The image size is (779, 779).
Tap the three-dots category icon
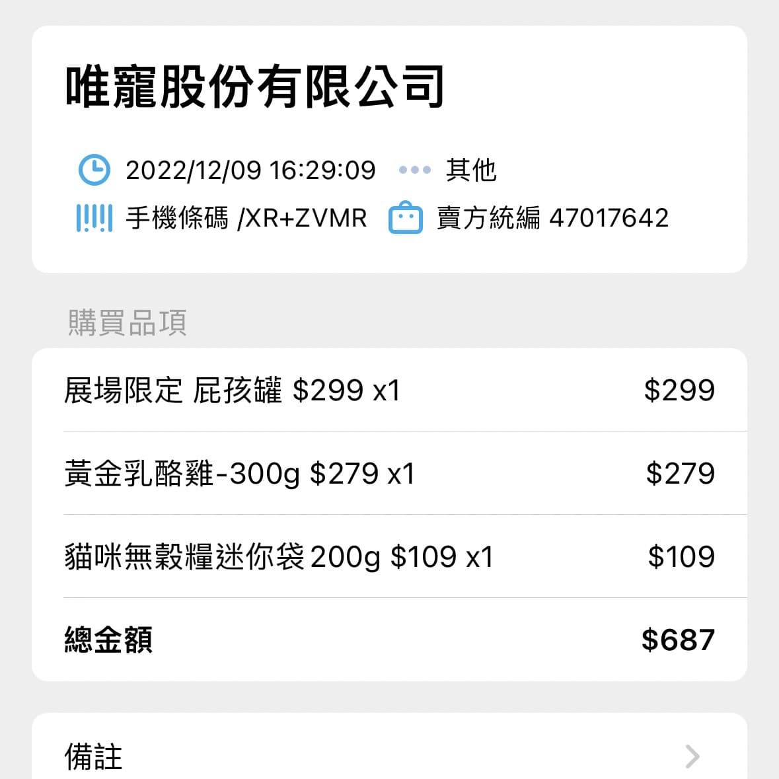(x=415, y=170)
